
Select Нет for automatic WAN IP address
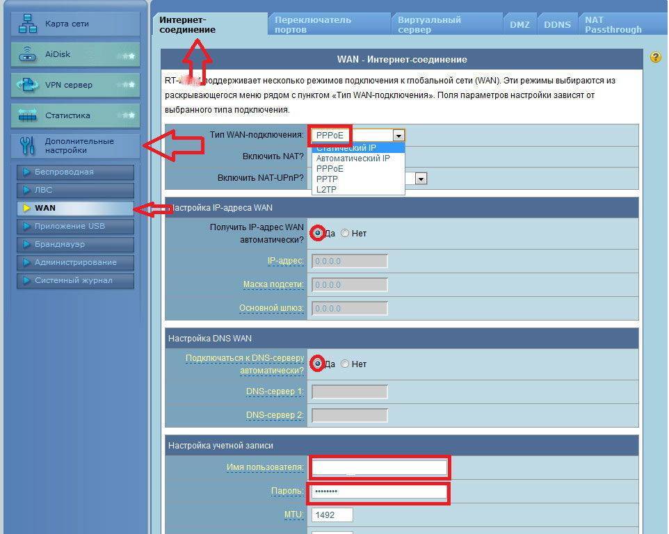(345, 234)
